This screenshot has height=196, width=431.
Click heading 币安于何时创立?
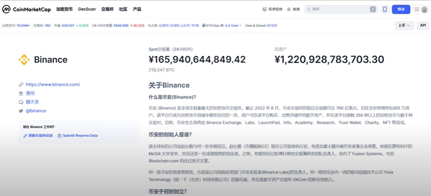pos(168,192)
